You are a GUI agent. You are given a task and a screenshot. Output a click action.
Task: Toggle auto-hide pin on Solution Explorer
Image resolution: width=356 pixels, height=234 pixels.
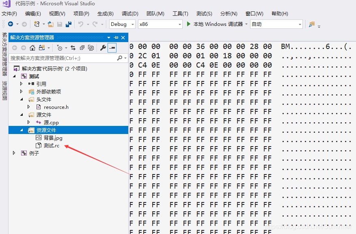tap(116, 37)
